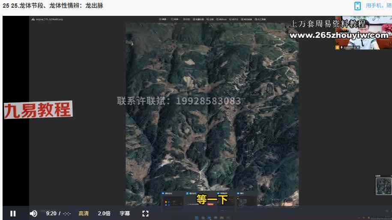Enter fullscreen mode with the fullscreen icon
The height and width of the screenshot is (220, 392).
145,214
